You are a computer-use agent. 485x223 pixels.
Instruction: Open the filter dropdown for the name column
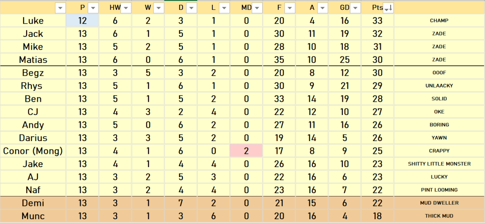point(60,8)
